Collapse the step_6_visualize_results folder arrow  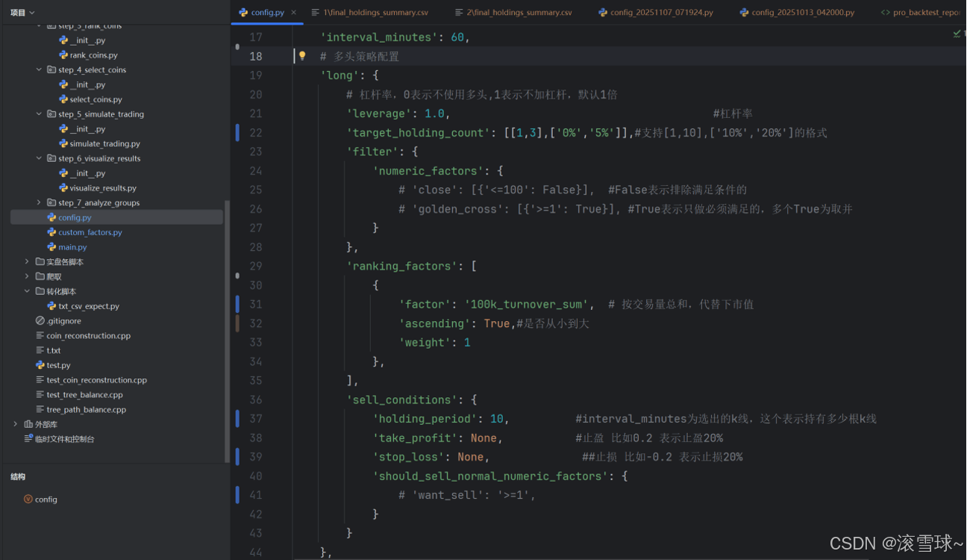coord(40,158)
